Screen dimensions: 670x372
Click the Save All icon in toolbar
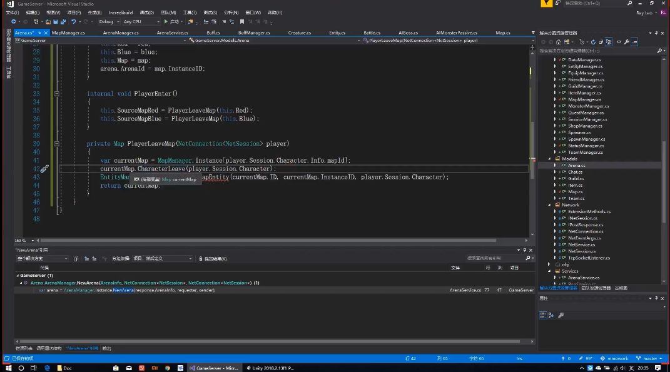tap(63, 21)
